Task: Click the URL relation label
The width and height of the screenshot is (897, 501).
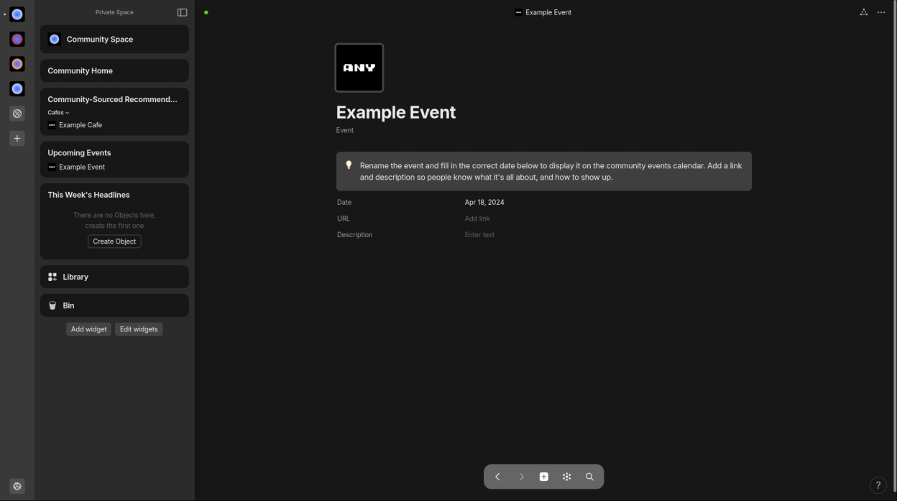Action: pyautogui.click(x=344, y=219)
